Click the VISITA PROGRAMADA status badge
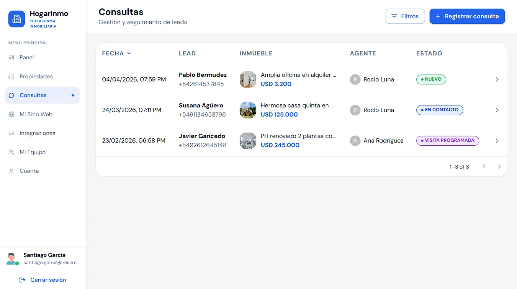The width and height of the screenshot is (517, 289). (x=448, y=141)
